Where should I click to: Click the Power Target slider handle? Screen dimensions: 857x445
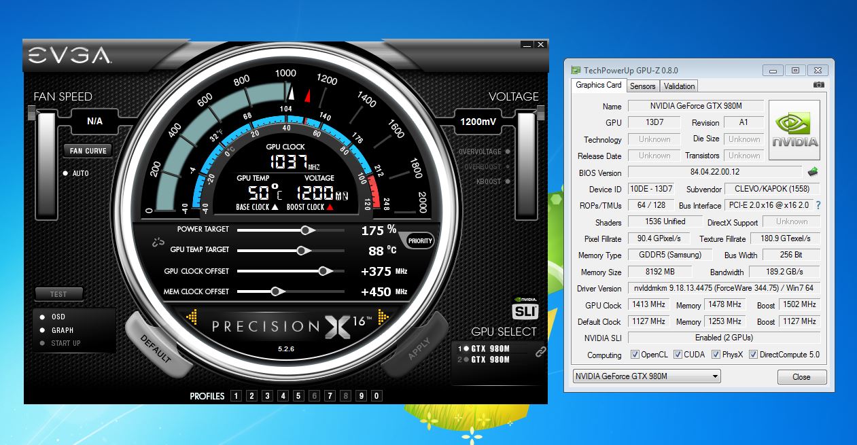307,230
